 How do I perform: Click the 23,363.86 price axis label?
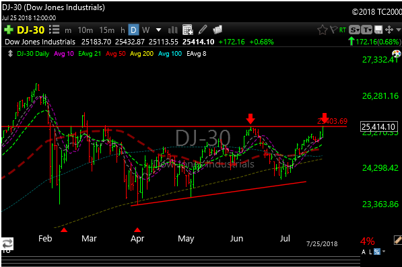pos(380,204)
